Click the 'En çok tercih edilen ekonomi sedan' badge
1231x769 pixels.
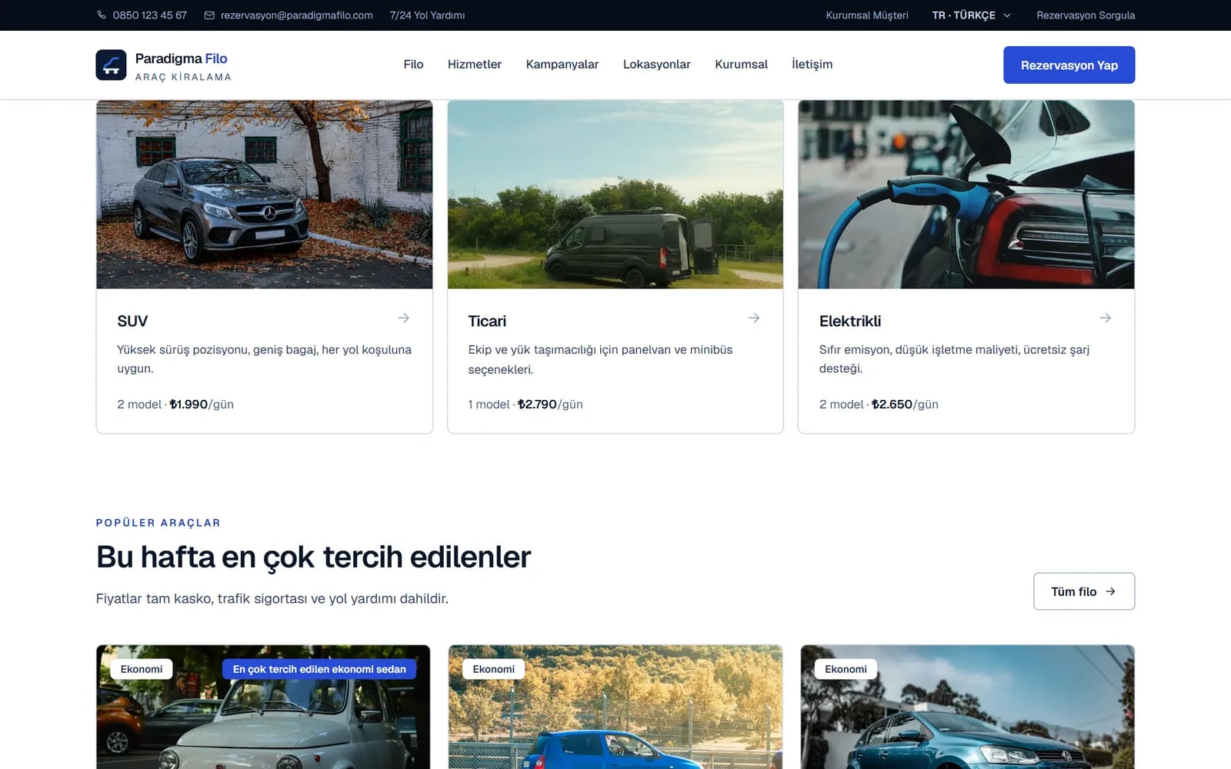pyautogui.click(x=319, y=669)
